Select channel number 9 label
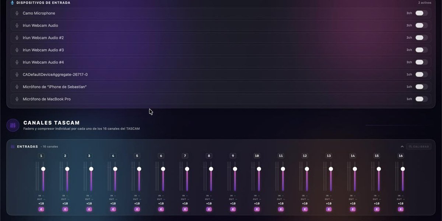The image size is (442, 221). pyautogui.click(x=233, y=156)
